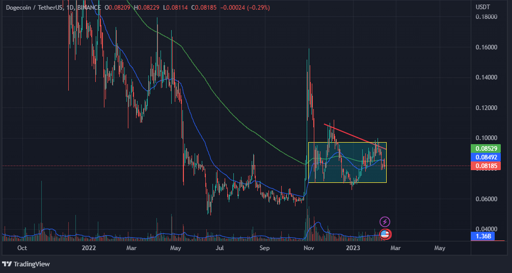Click the May label right of 2022 on time axis
Screen dimensions: 512x273
point(176,248)
